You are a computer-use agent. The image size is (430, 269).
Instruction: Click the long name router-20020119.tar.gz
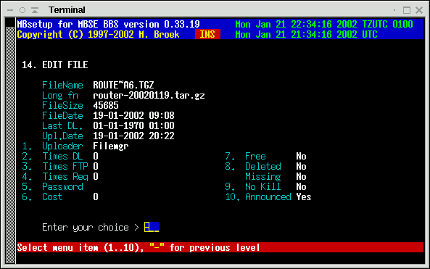click(x=149, y=96)
